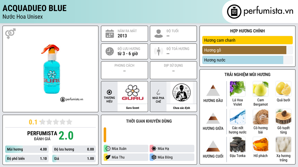Open the Các nốt hương nước image

[237, 117]
